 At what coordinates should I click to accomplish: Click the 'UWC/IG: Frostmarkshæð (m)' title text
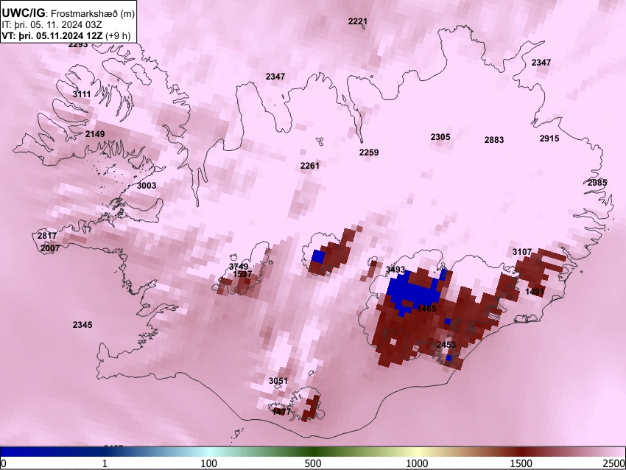pyautogui.click(x=68, y=13)
